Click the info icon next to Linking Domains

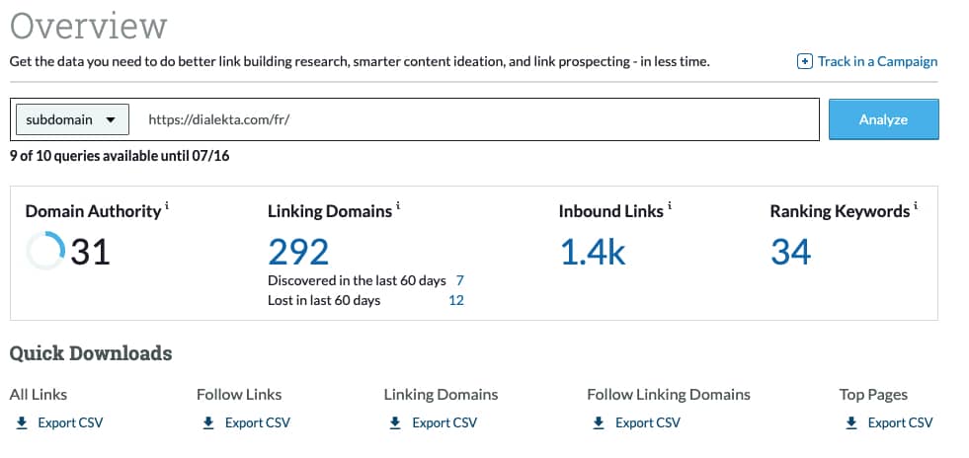click(398, 205)
